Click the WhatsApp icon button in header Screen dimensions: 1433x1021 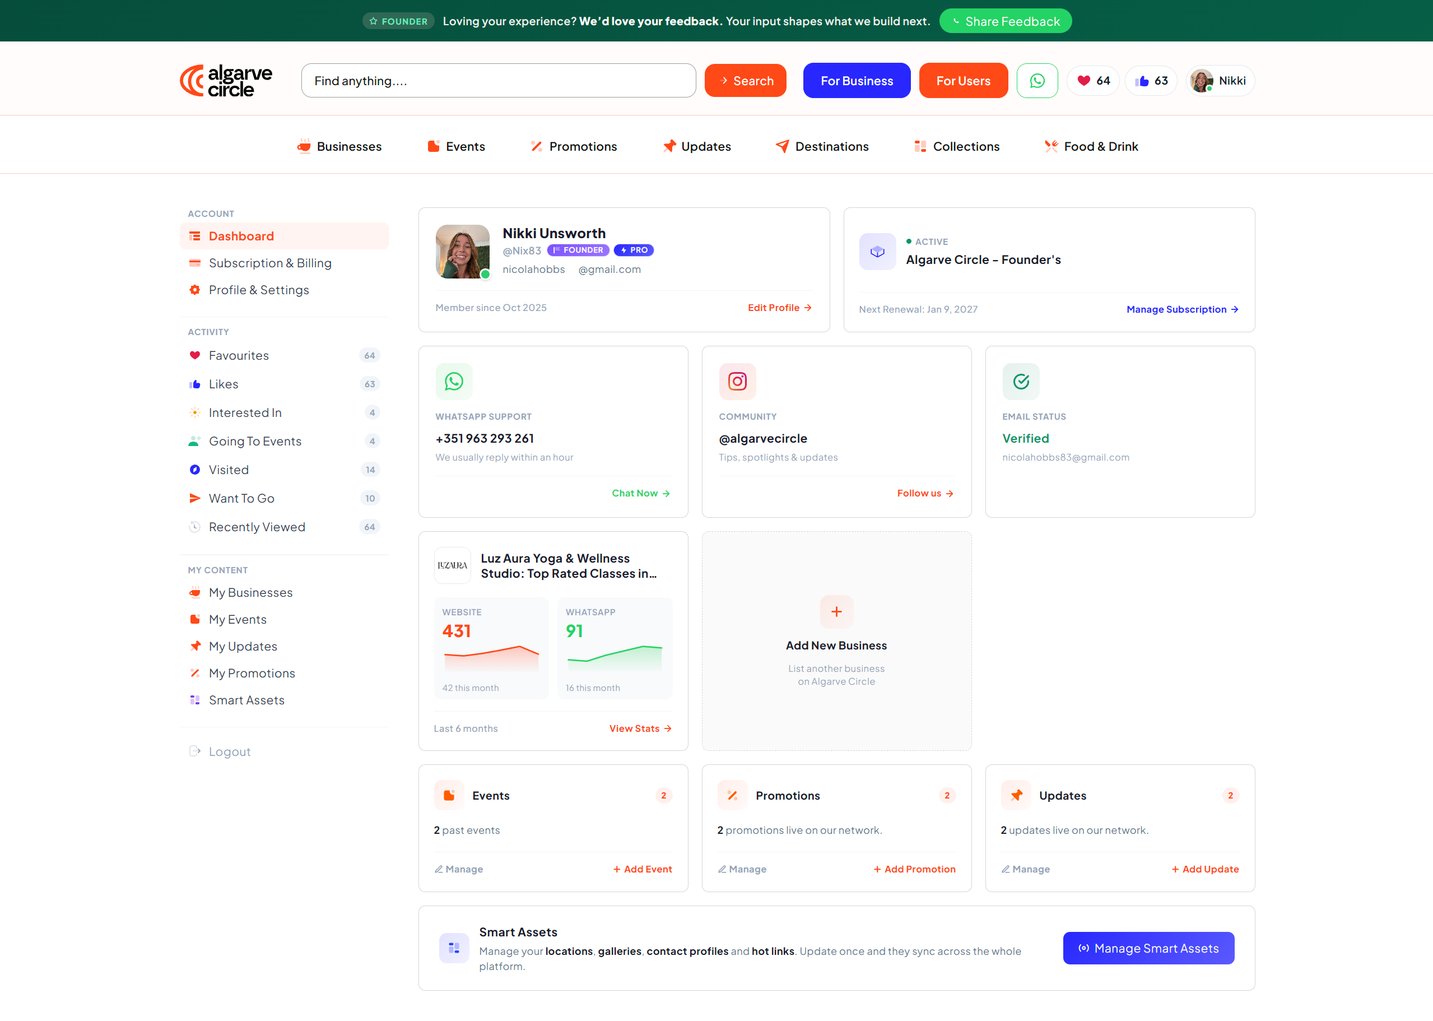click(x=1037, y=81)
